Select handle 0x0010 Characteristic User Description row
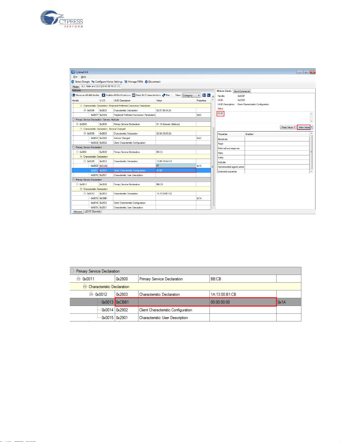The width and height of the screenshot is (341, 442). (x=141, y=175)
